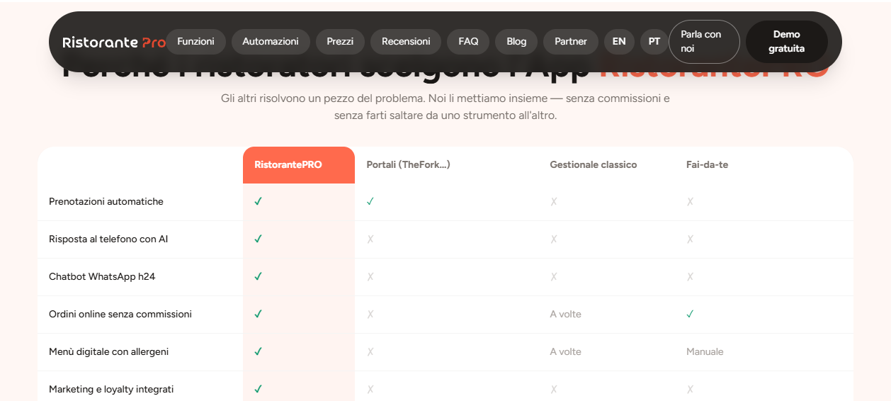The width and height of the screenshot is (891, 401).
Task: Click the Demo gratuita button
Action: (787, 42)
